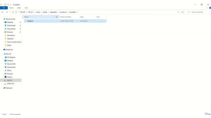Open Desktop under This PC
211x118 pixels.
[x=10, y=61]
